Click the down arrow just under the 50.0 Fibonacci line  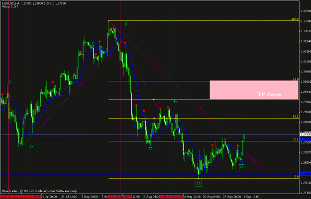(175, 101)
